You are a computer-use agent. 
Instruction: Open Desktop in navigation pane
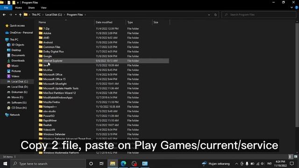[x=16, y=50]
